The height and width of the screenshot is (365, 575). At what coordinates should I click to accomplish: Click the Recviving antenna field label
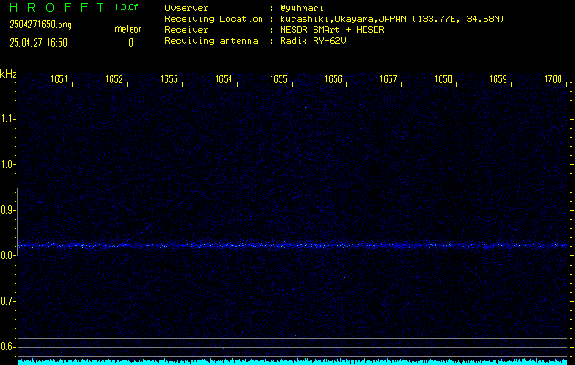pyautogui.click(x=211, y=41)
